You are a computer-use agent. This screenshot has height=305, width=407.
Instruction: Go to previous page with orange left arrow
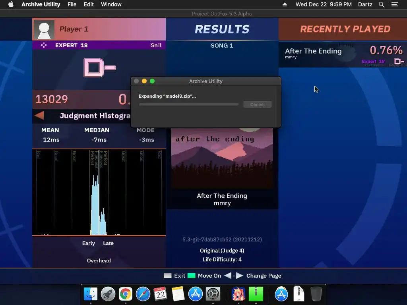tap(39, 116)
